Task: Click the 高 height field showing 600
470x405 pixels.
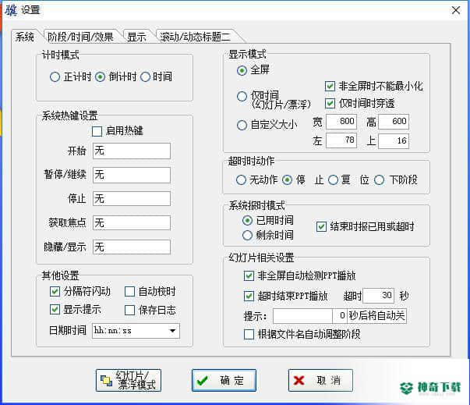Action: click(394, 122)
